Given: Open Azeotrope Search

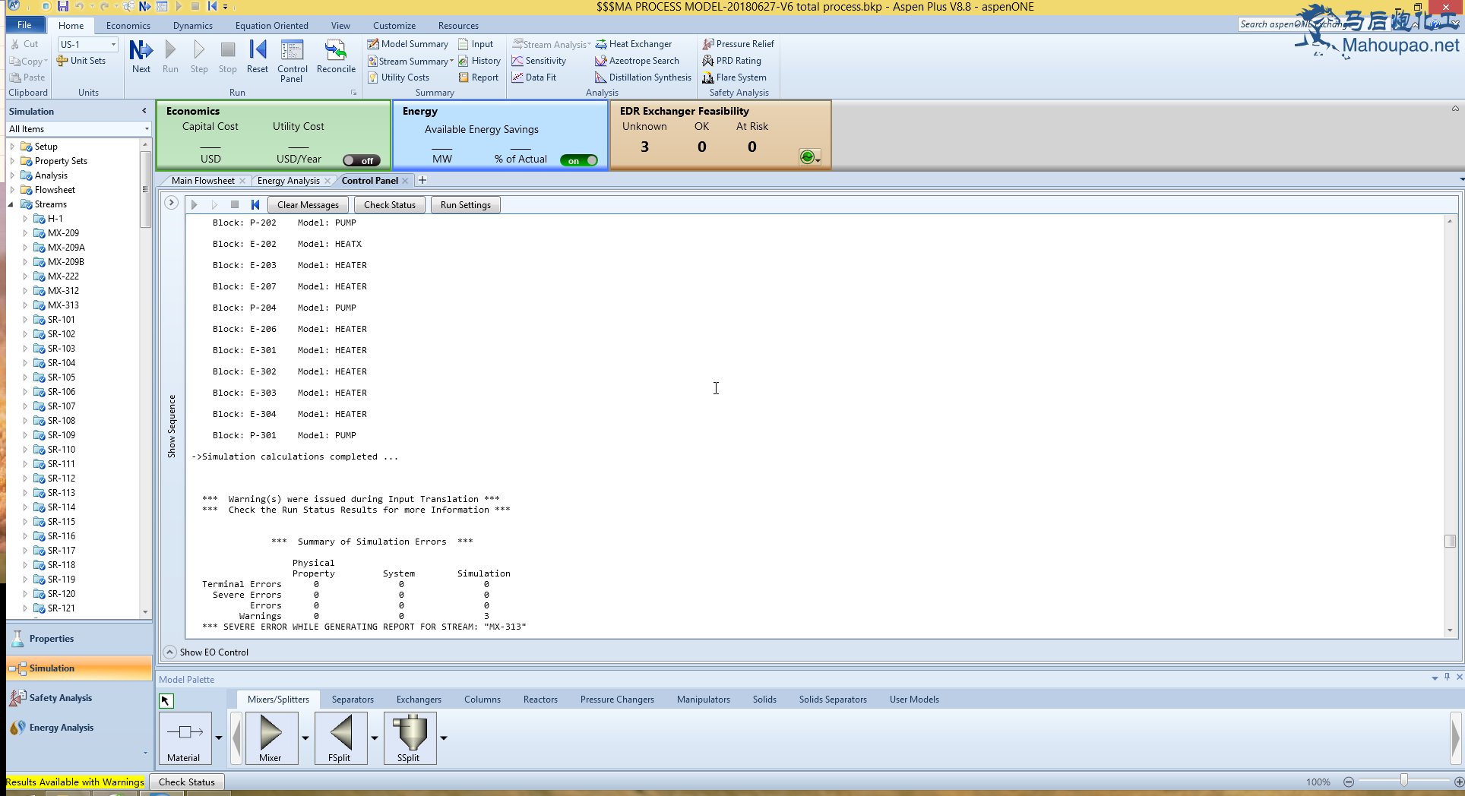Looking at the screenshot, I should click(638, 61).
